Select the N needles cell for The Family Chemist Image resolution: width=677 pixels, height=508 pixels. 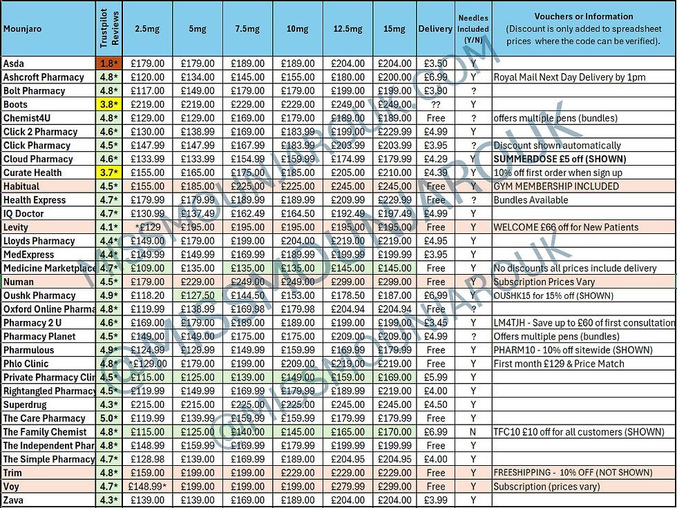[472, 432]
